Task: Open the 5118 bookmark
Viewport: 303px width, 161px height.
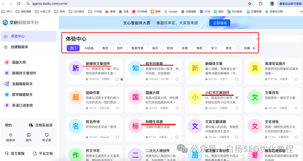Action: click(205, 11)
